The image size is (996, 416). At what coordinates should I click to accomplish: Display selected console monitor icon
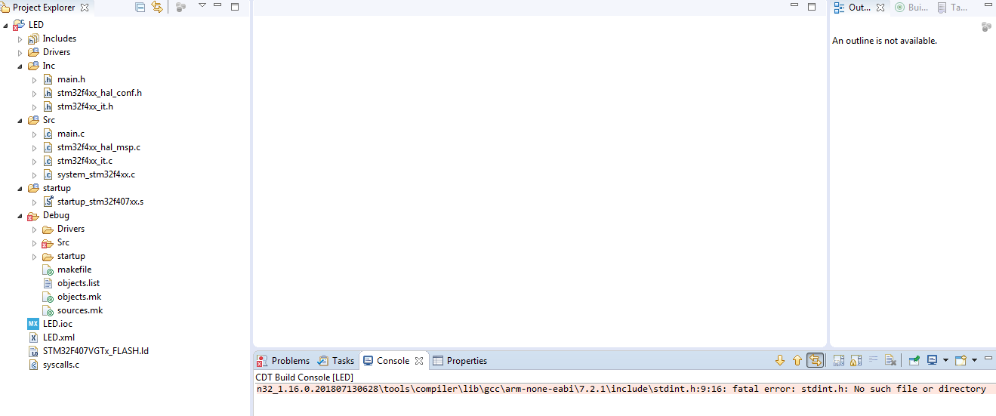coord(932,361)
